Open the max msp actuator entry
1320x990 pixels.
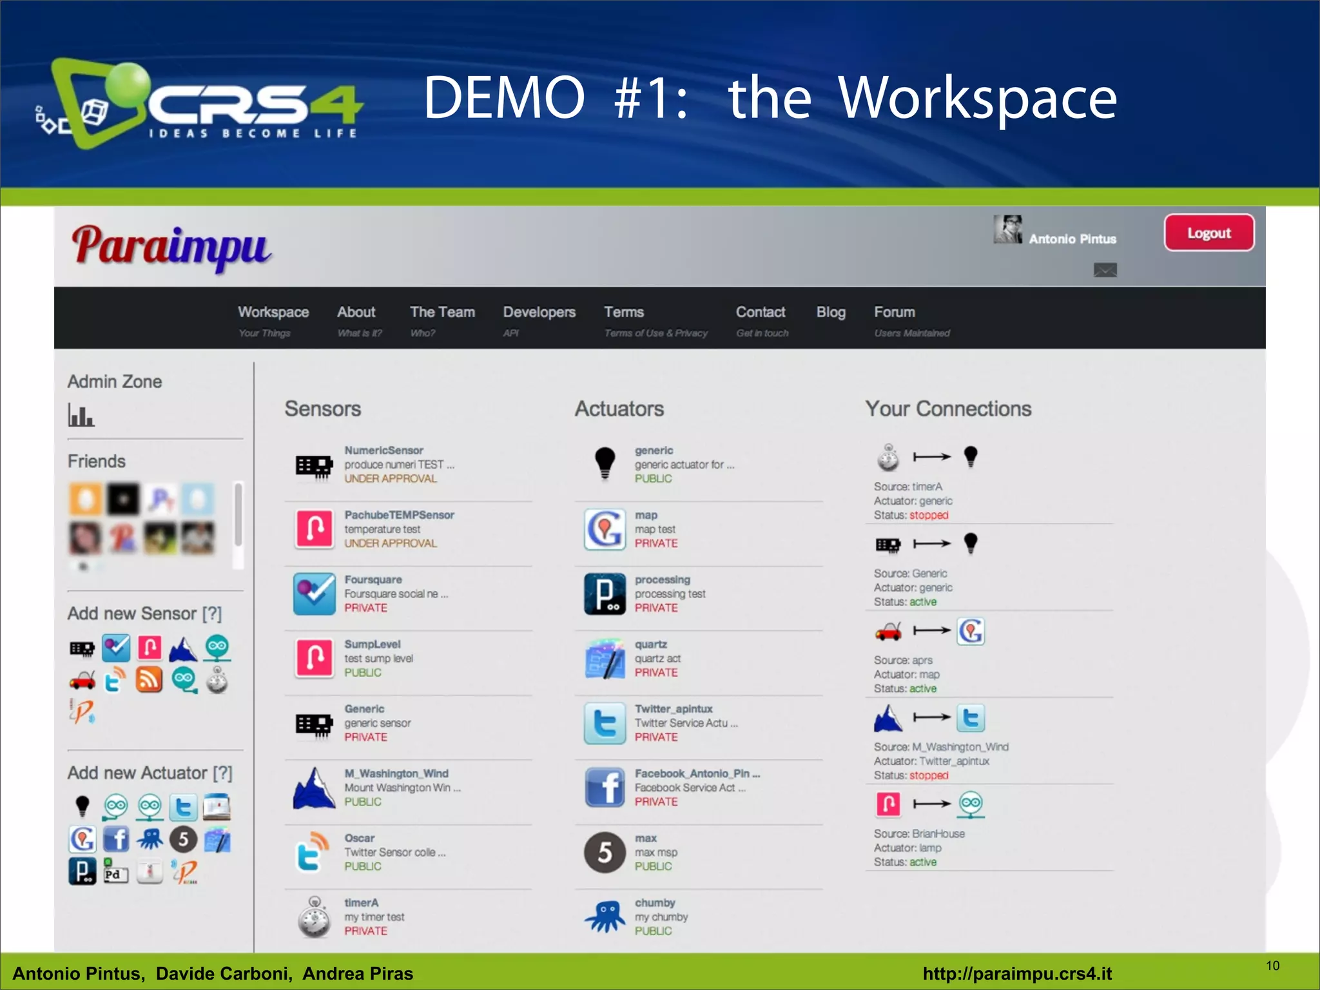[x=699, y=852]
